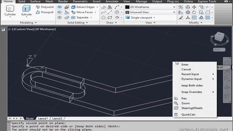This screenshot has width=233, height=131.
Task: Switch to the Surface ribbon tab
Action: click(35, 1)
